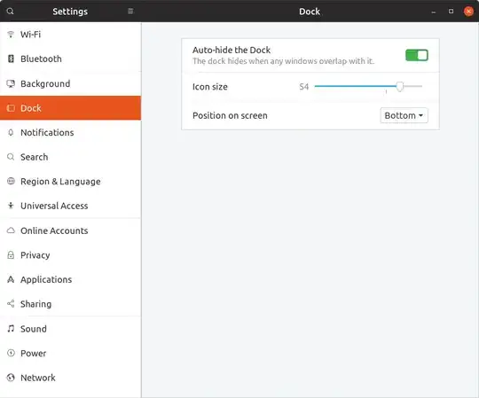Screen dimensions: 479x398
Task: Click the Region & Language globe icon
Action: [x=11, y=182]
